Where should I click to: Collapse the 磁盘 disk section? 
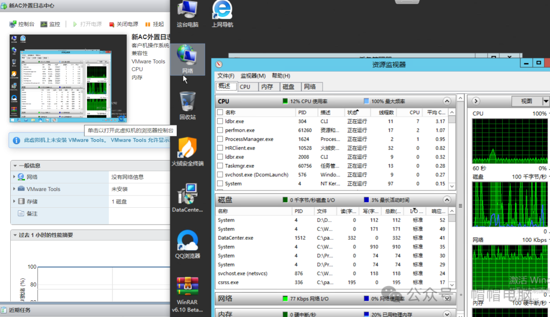click(x=447, y=200)
